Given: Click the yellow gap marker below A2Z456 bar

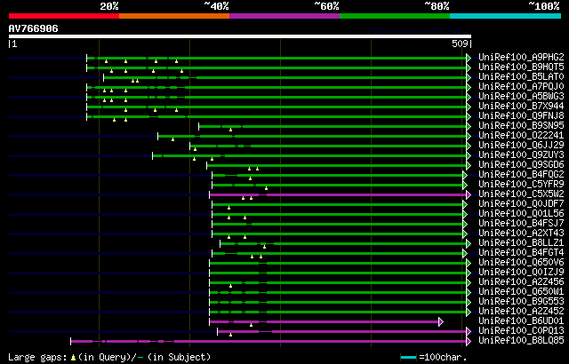Looking at the screenshot, I should [230, 286].
